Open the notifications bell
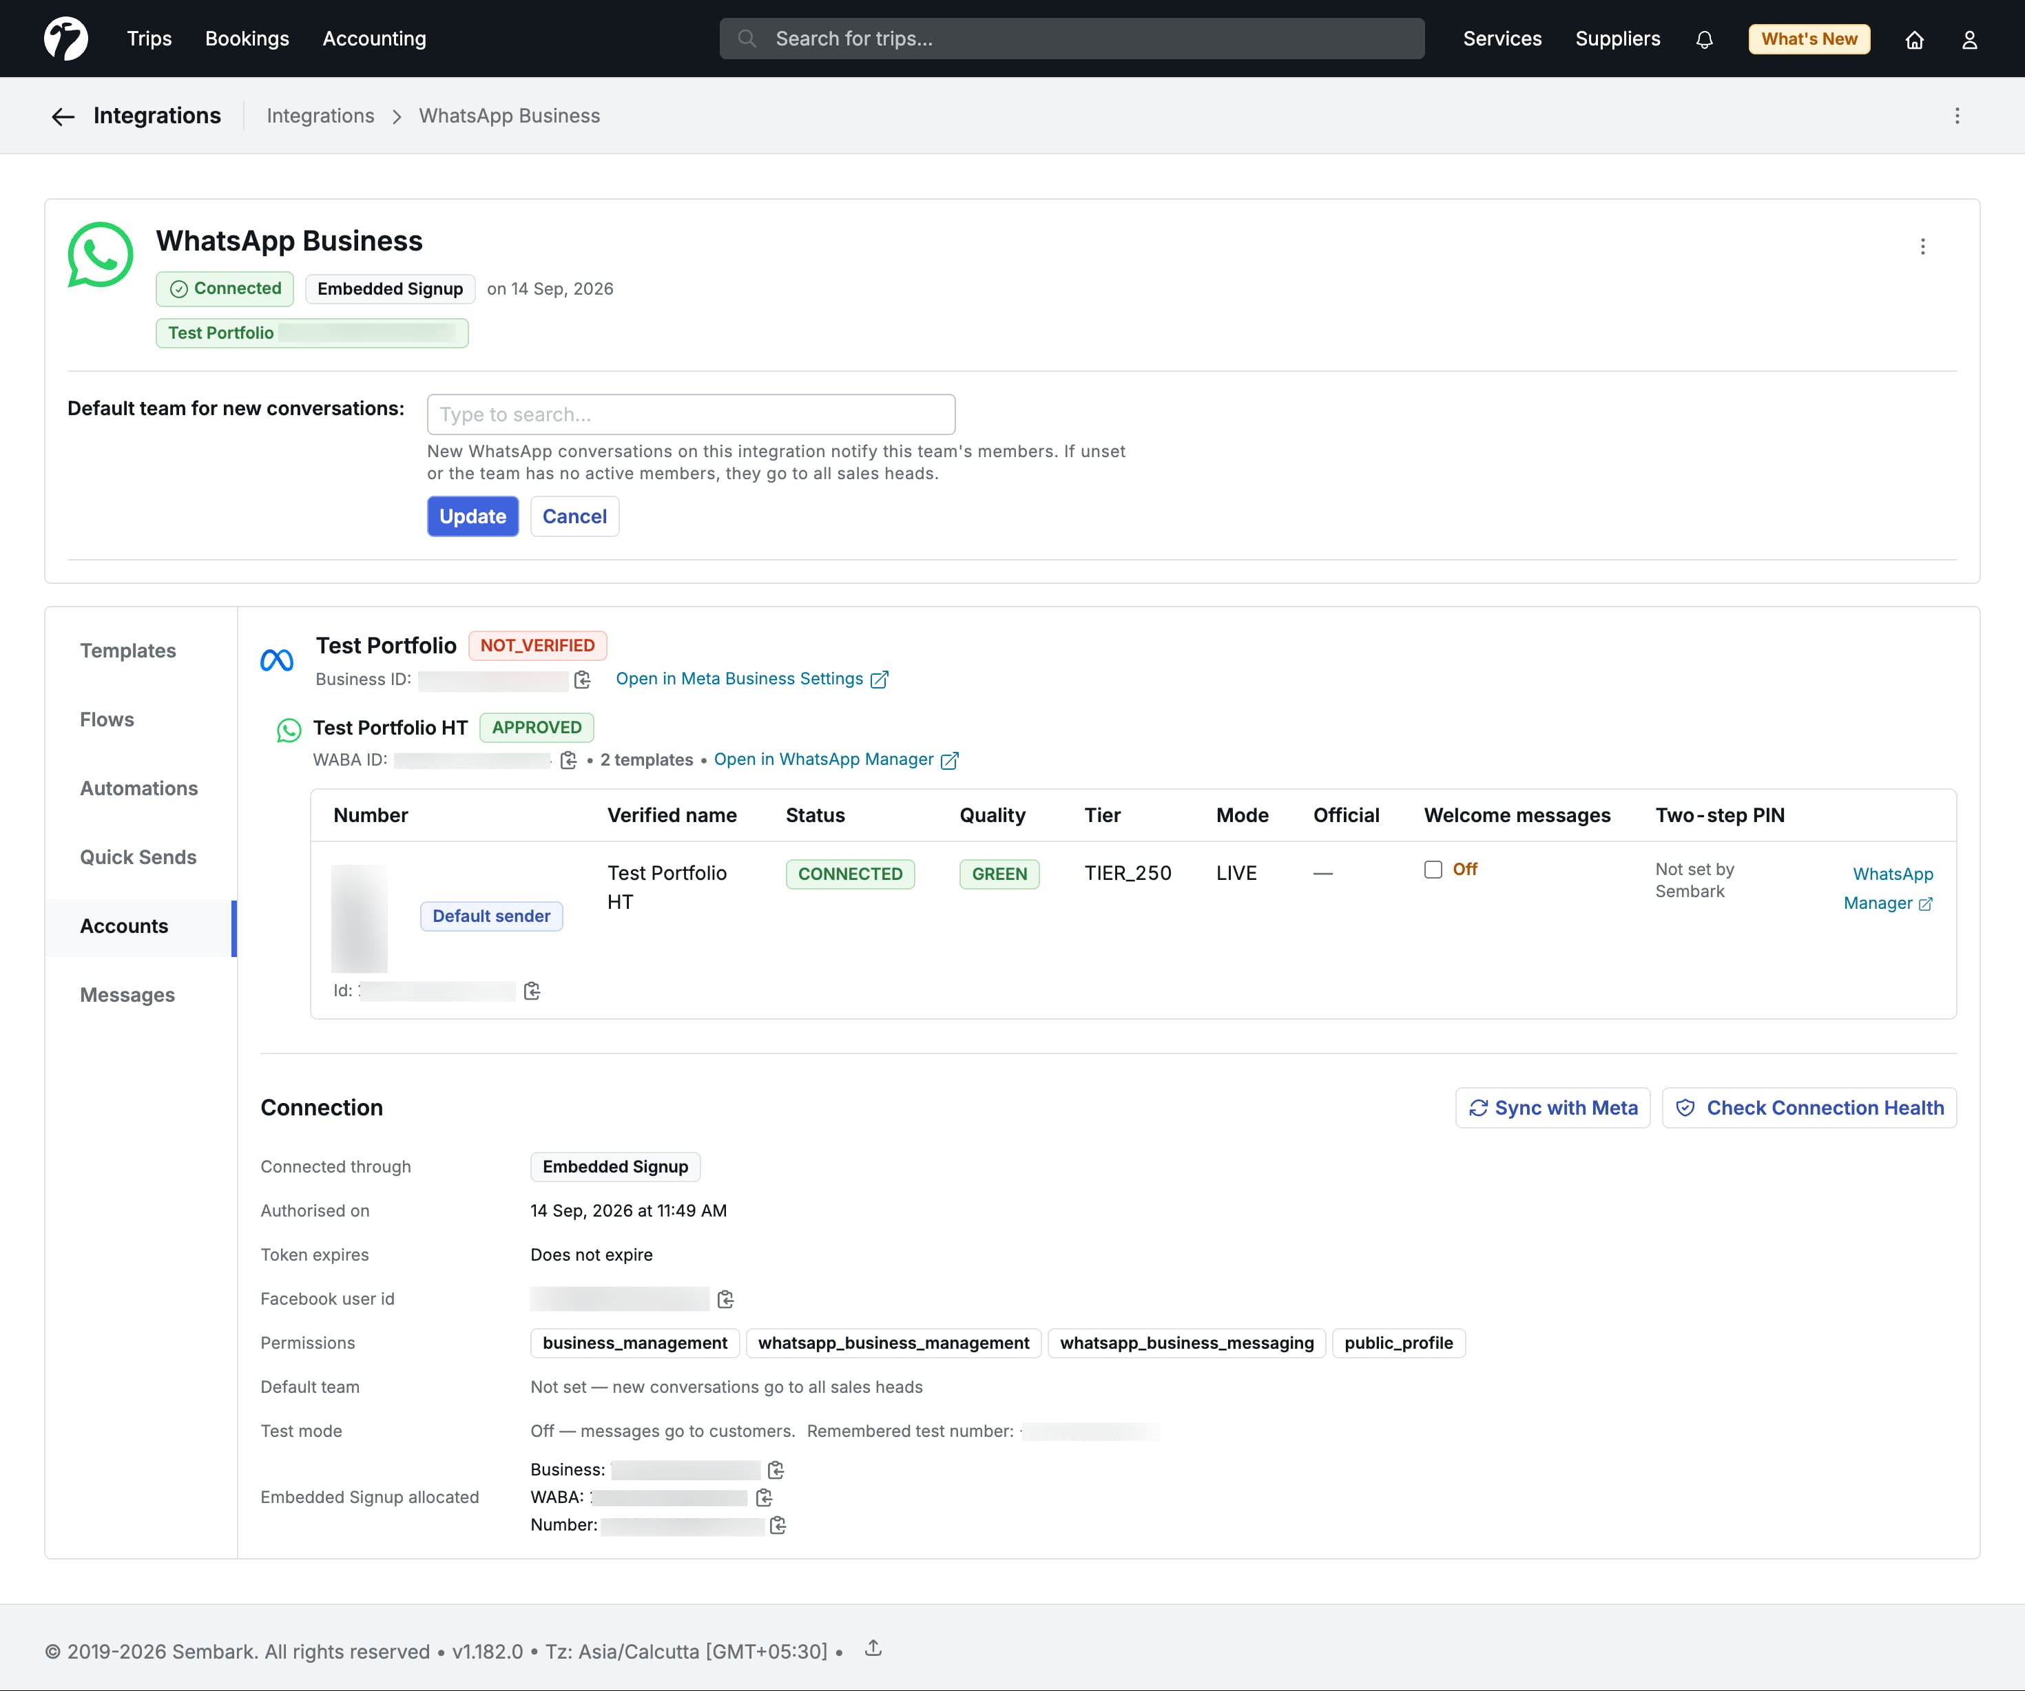This screenshot has height=1691, width=2025. point(1704,39)
